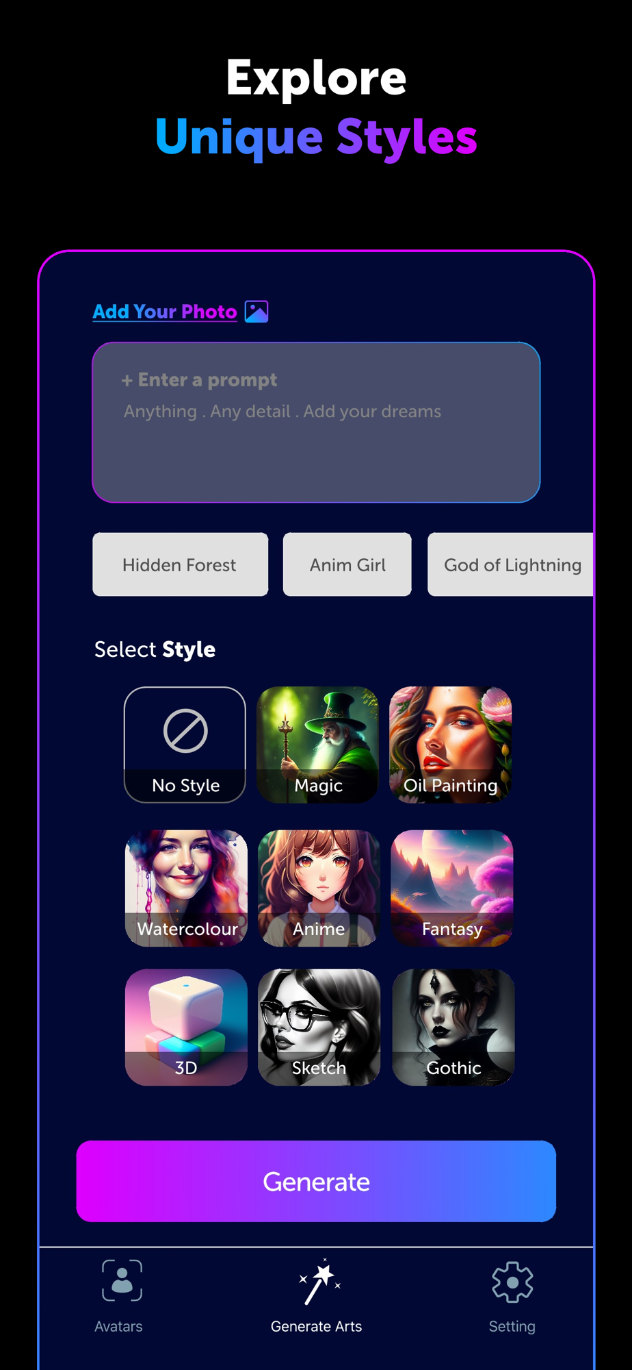Click the Generate gradient button
The image size is (632, 1370).
(316, 1182)
